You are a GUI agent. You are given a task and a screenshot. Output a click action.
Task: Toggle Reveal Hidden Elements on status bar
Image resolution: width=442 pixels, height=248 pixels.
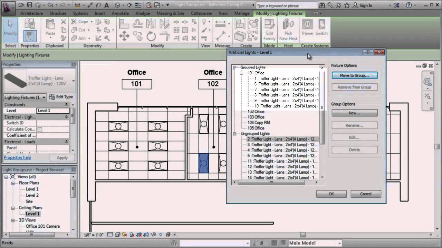pos(161,234)
